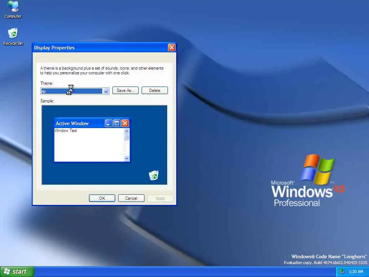Image resolution: width=369 pixels, height=277 pixels.
Task: Click the maximize icon in sample Active Window
Action: click(x=117, y=123)
